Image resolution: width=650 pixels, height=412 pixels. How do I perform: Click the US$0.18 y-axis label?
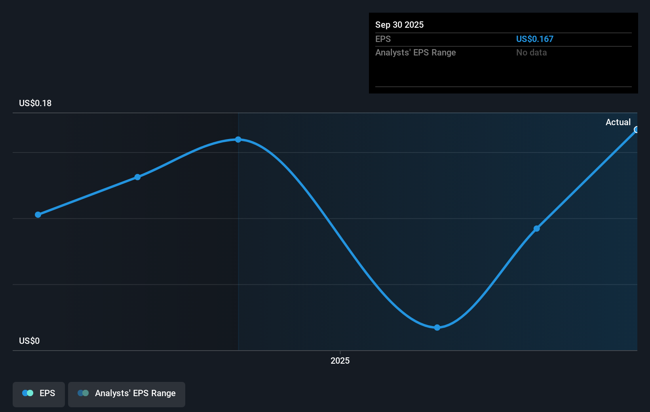coord(35,103)
